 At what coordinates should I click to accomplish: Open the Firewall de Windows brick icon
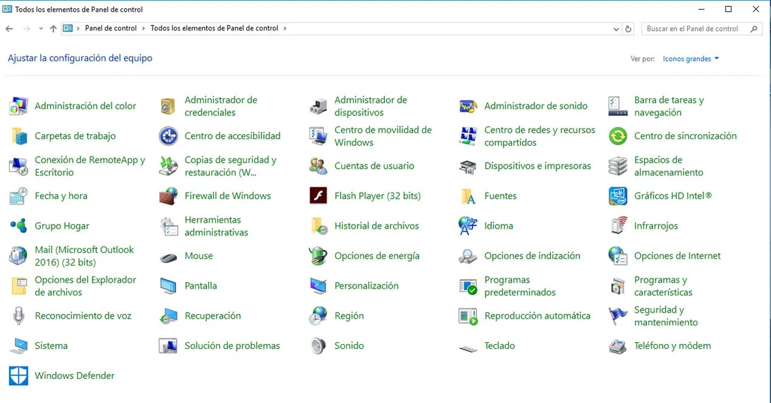(168, 196)
